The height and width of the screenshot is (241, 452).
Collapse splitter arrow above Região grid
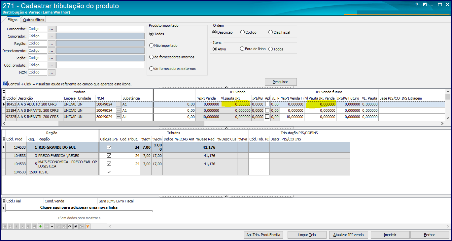click(226, 128)
